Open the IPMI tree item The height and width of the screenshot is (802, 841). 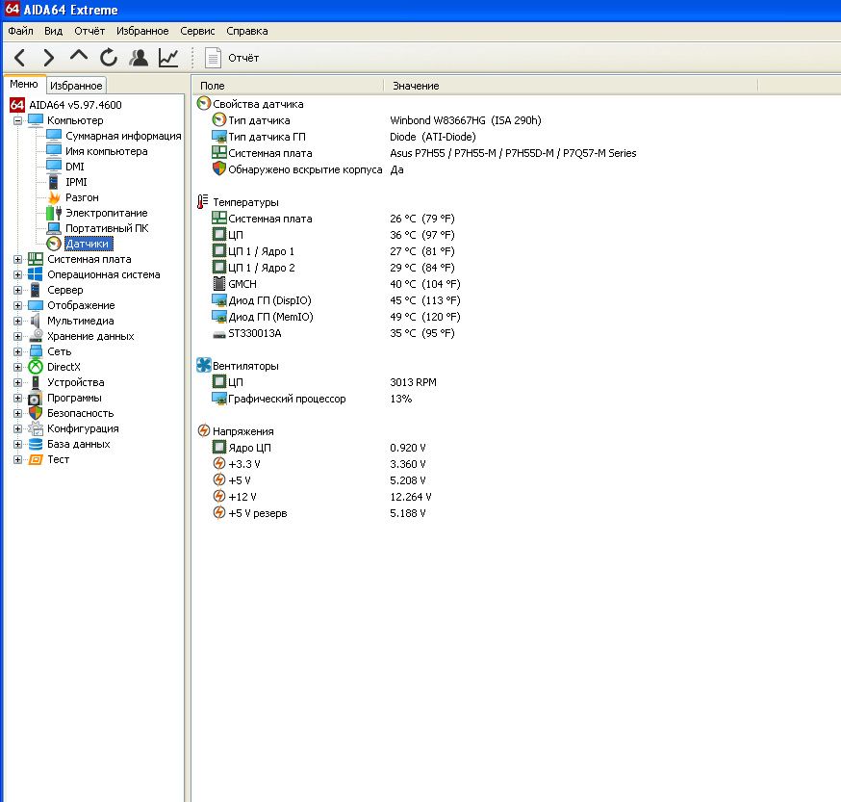(x=76, y=182)
